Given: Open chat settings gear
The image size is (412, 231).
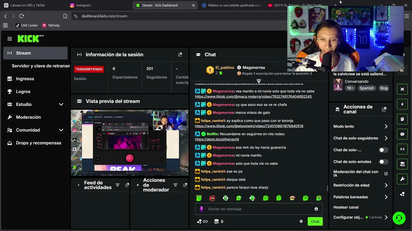Looking at the screenshot, I should (301, 221).
